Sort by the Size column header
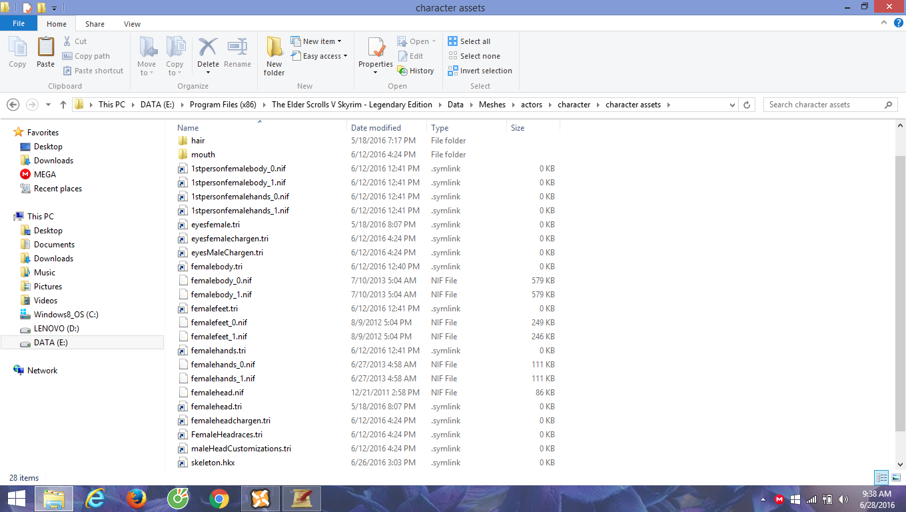The height and width of the screenshot is (512, 906). tap(533, 127)
